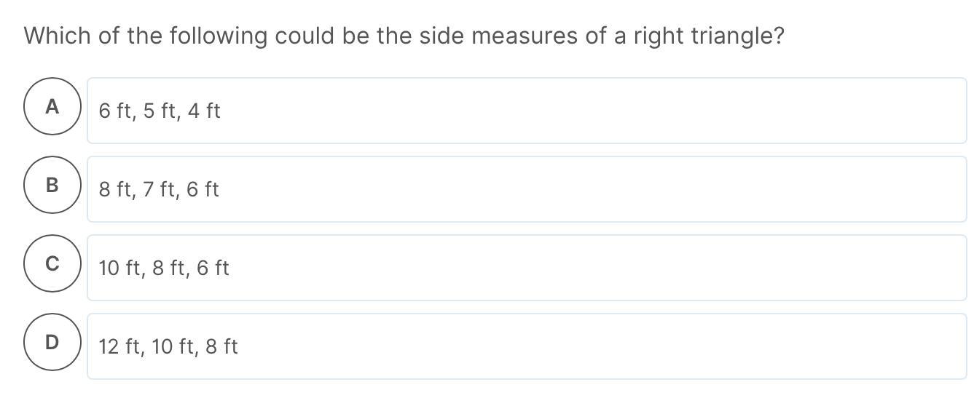The height and width of the screenshot is (398, 974).
Task: Click the question text about right triangle sides
Action: [x=404, y=36]
